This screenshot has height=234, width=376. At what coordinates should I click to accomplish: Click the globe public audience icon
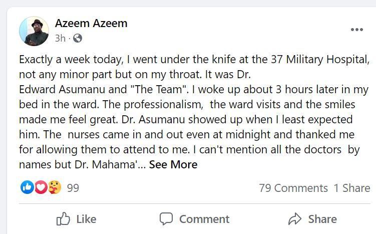coord(78,39)
